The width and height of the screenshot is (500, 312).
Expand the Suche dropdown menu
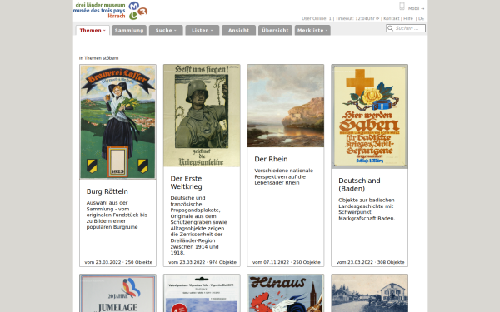coord(166,30)
